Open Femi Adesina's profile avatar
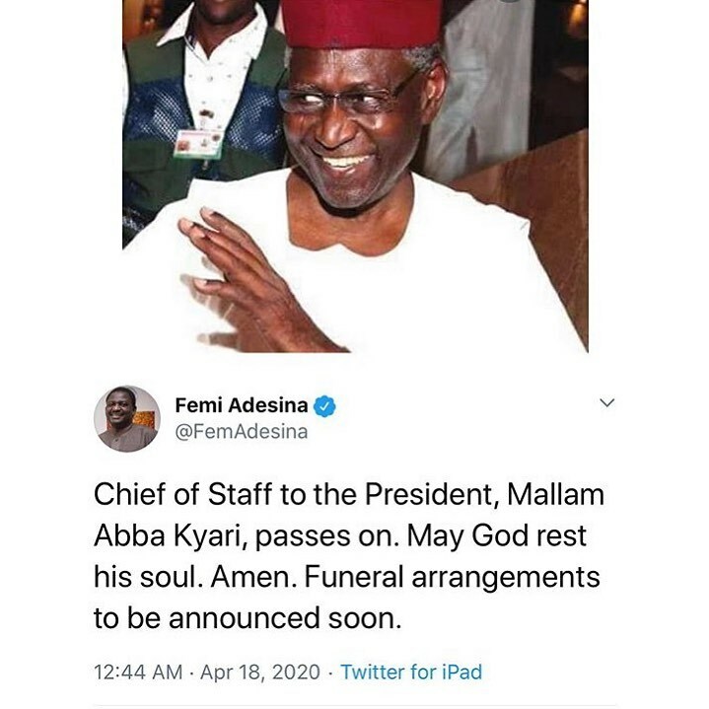This screenshot has width=709, height=709. (x=127, y=419)
